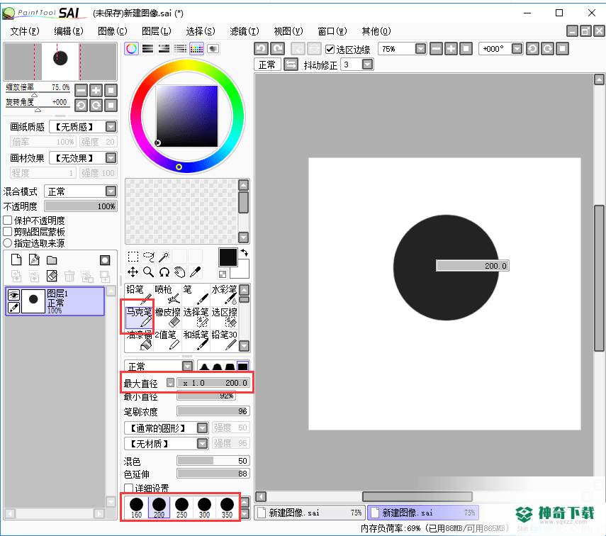The width and height of the screenshot is (606, 536).
Task: Create a new layer folder
Action: tap(52, 260)
